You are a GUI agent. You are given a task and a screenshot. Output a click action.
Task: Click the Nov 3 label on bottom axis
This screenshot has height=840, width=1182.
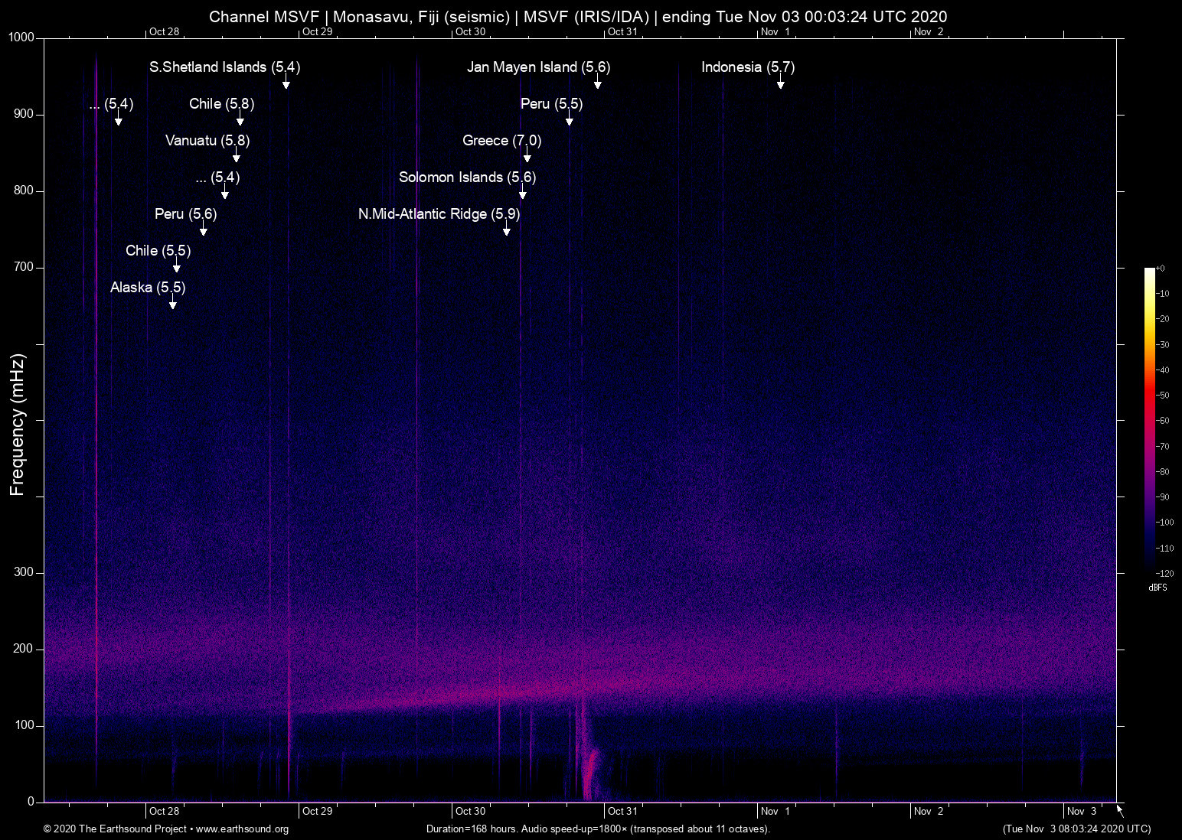(x=1082, y=812)
